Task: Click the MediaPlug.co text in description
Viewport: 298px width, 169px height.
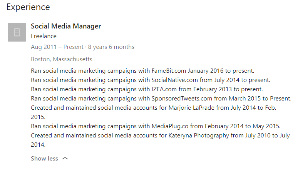Action: [170, 126]
